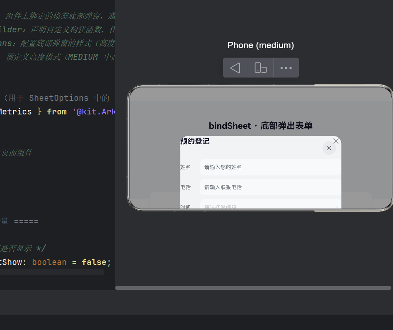
Task: Click the 电话 field label
Action: pyautogui.click(x=185, y=187)
